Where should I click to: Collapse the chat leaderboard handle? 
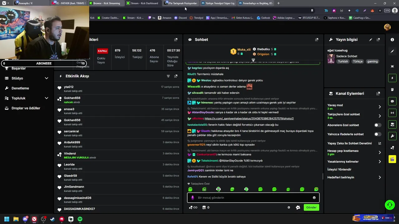click(x=253, y=60)
